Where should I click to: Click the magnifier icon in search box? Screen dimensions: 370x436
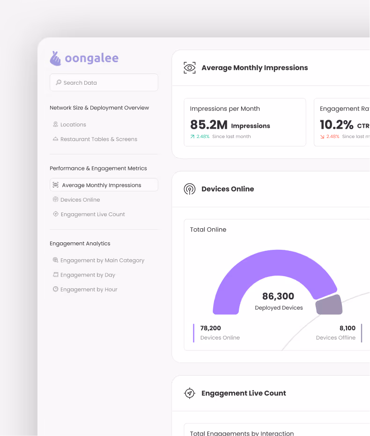tap(59, 82)
